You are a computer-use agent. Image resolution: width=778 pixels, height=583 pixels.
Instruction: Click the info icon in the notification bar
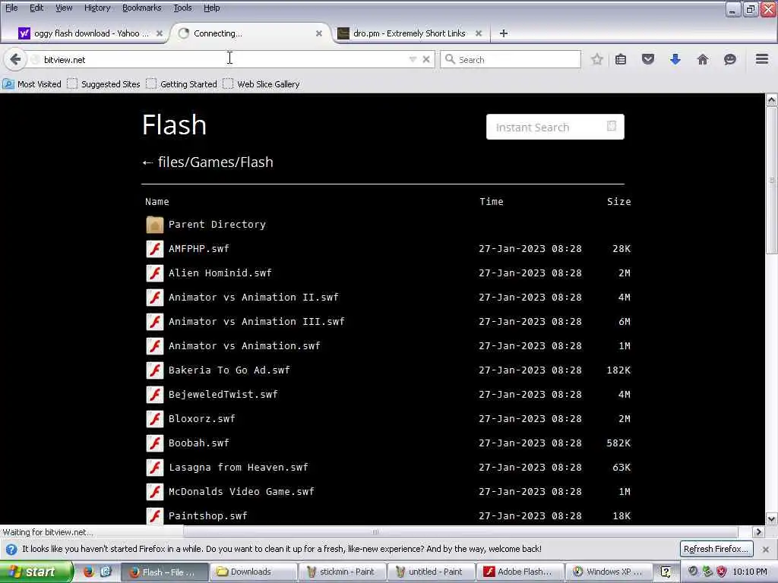pyautogui.click(x=11, y=550)
